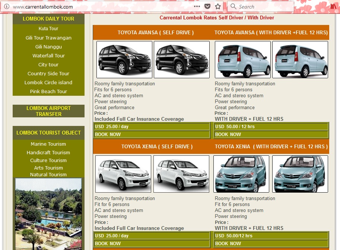This screenshot has width=340, height=250.
Task: Focus the browser Search box
Action: 261,7
